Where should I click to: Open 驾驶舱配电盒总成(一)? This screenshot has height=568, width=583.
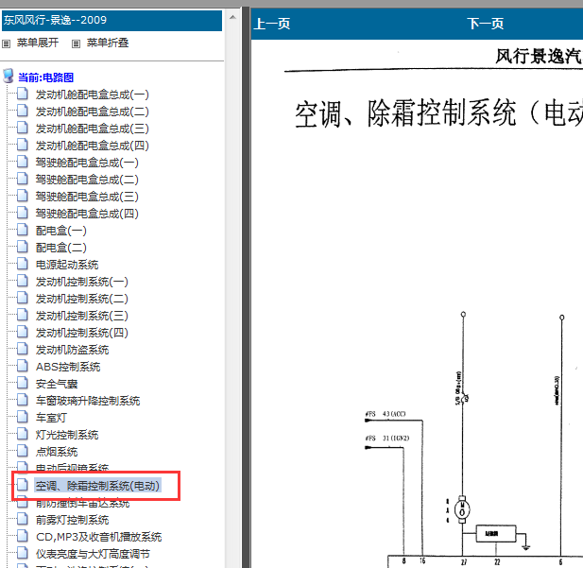point(87,163)
